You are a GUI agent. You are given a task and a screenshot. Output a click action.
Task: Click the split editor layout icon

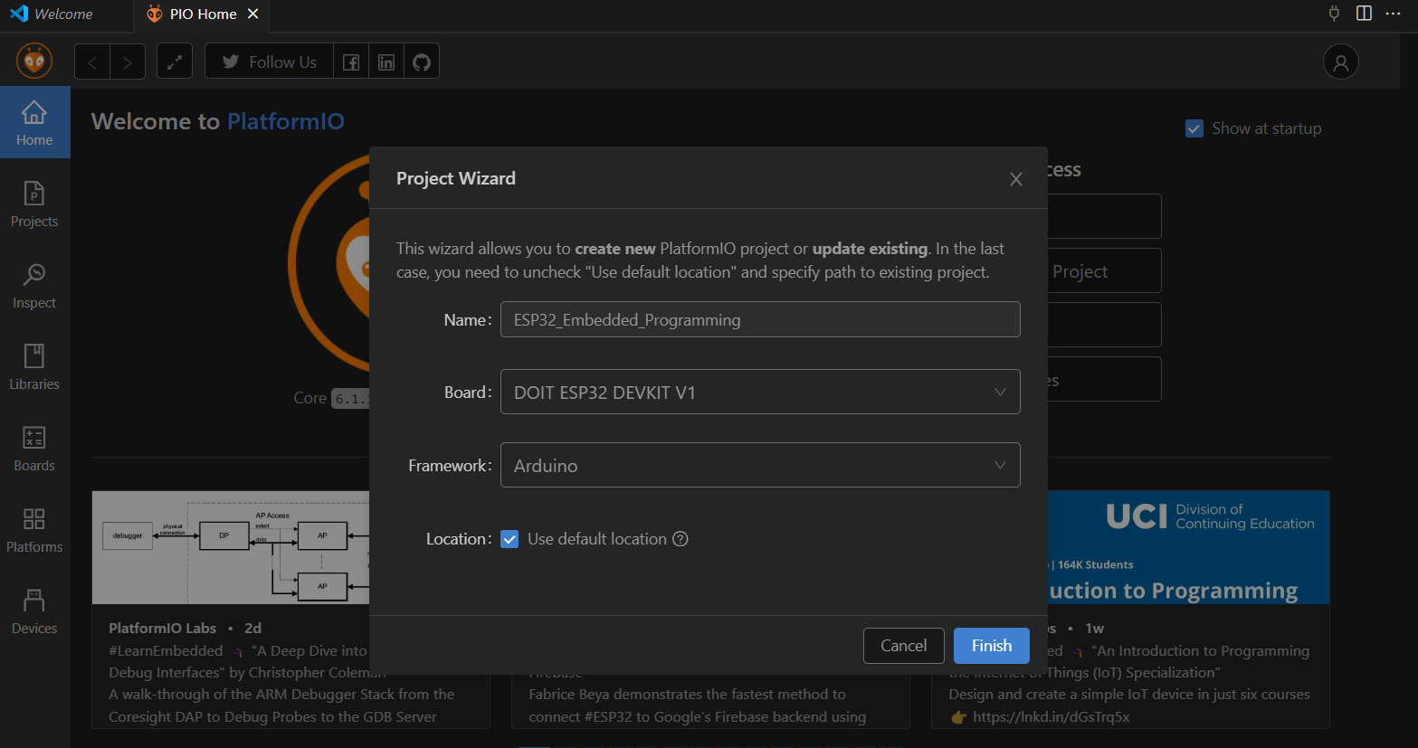pos(1364,14)
